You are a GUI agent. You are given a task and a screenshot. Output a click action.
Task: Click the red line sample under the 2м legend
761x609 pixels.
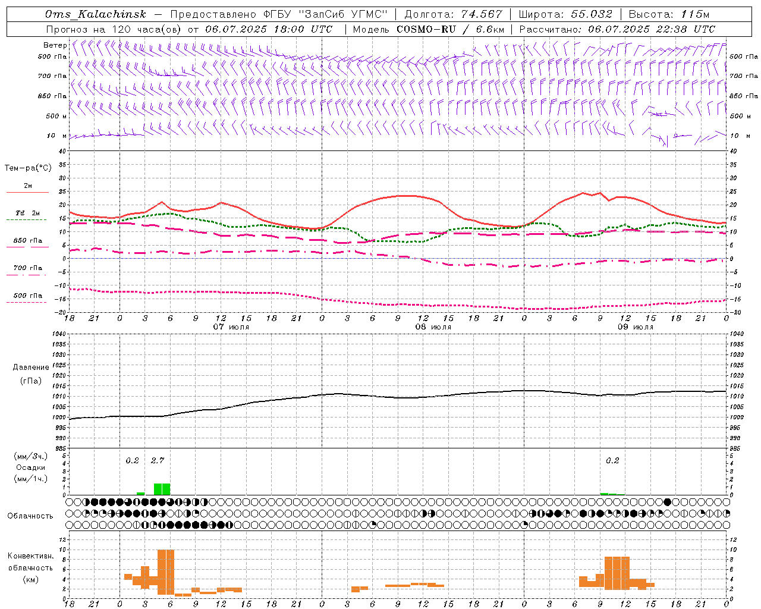click(x=28, y=193)
